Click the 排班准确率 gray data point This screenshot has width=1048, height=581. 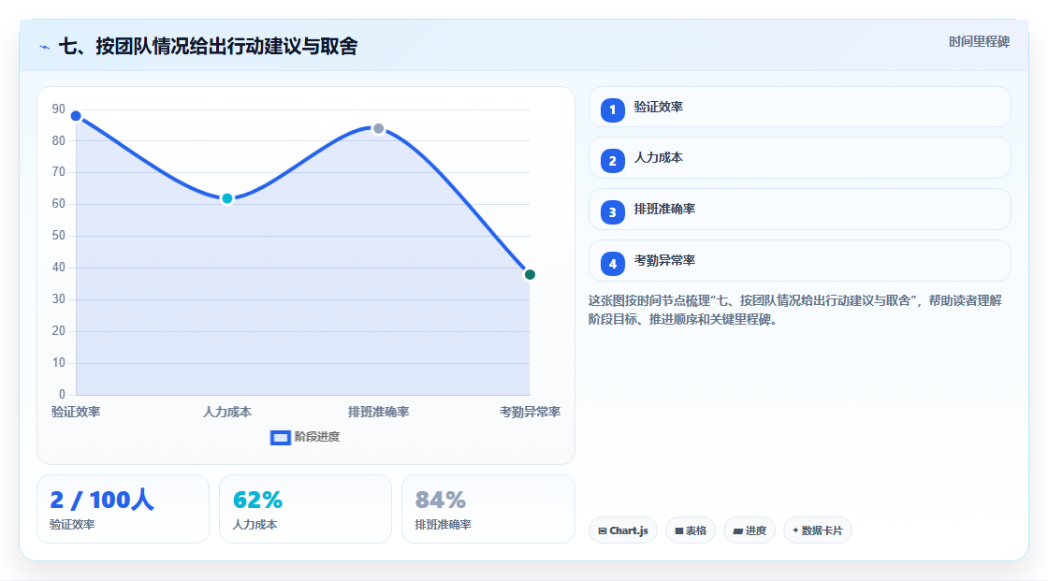378,128
